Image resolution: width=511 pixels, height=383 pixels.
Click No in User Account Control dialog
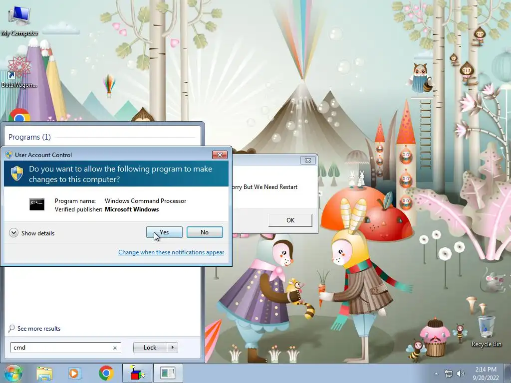click(205, 232)
